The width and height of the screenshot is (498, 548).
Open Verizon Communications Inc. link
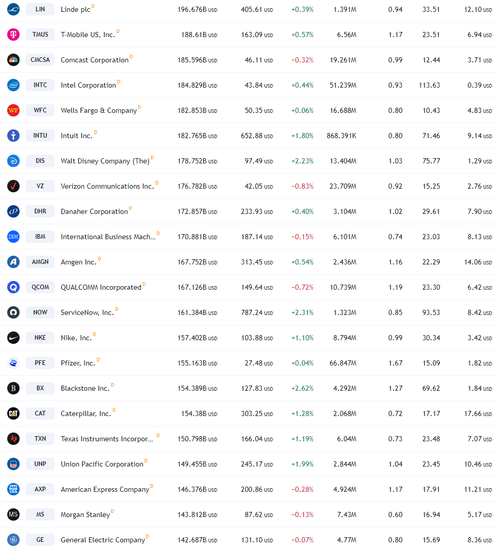tap(107, 186)
